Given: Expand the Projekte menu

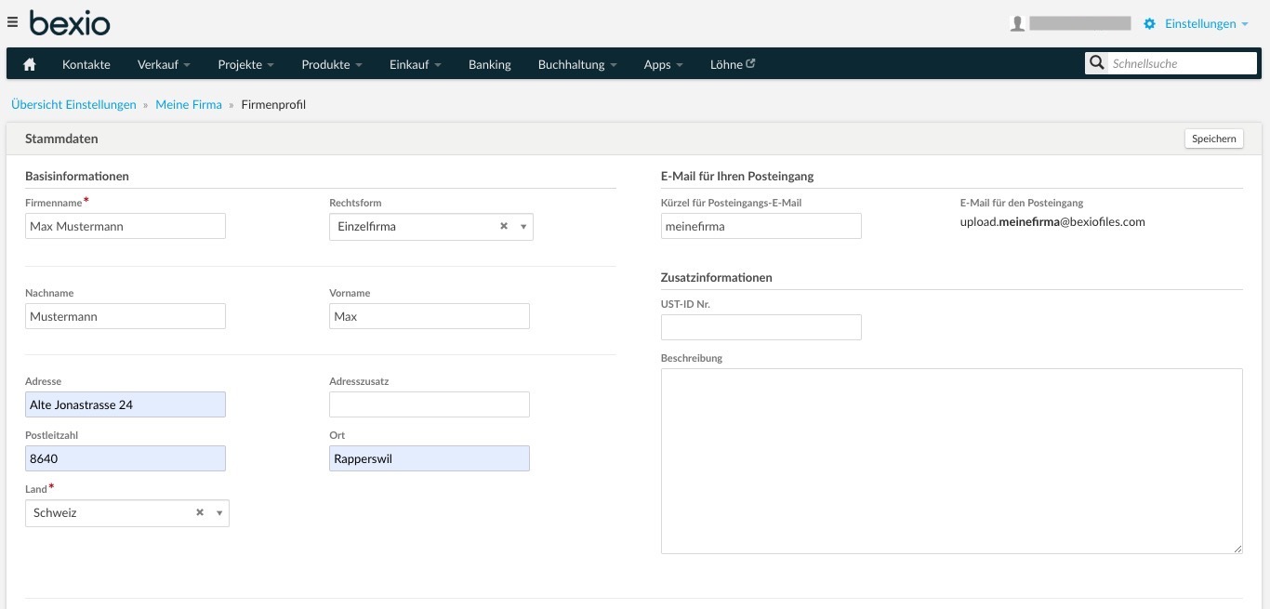Looking at the screenshot, I should pos(245,64).
